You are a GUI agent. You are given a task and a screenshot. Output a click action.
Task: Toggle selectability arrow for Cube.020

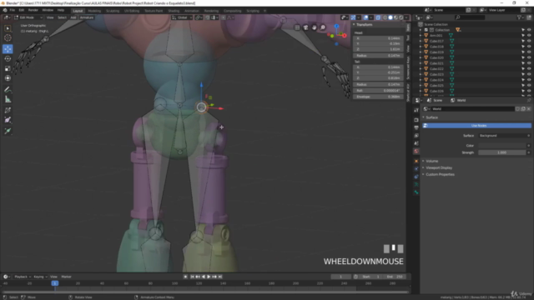(x=523, y=57)
